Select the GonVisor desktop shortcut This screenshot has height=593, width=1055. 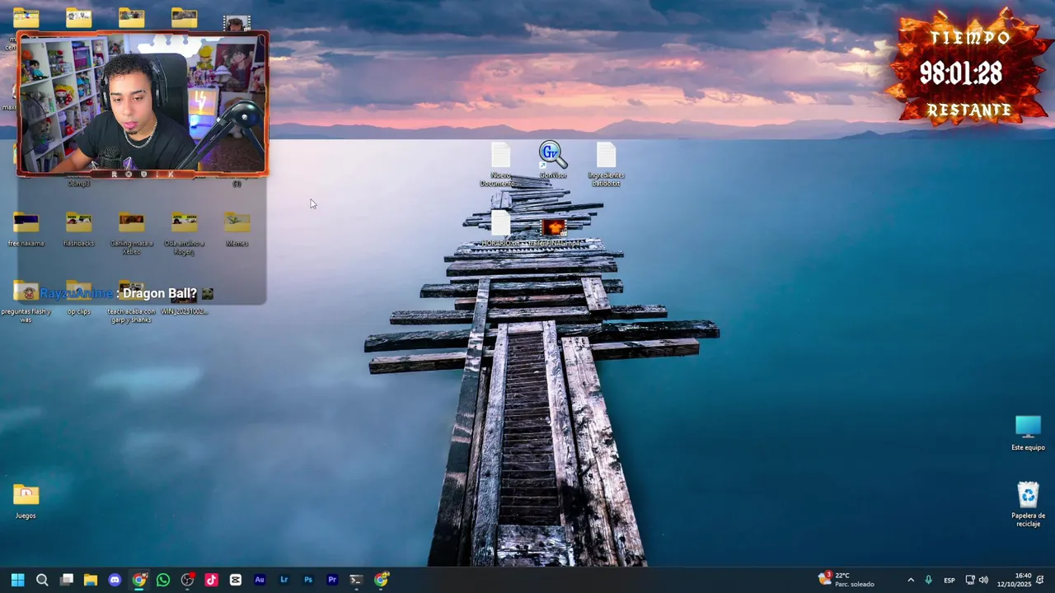553,160
